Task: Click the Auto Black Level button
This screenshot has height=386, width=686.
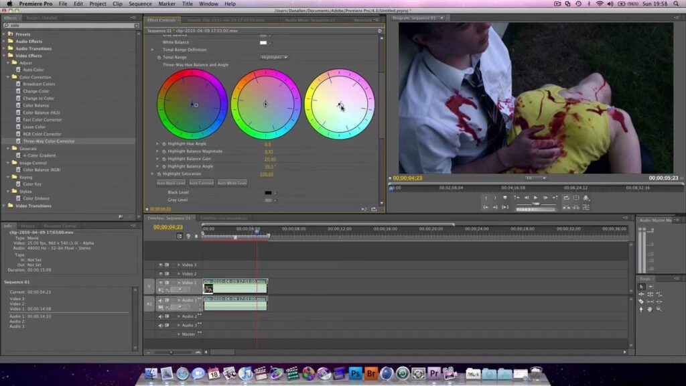Action: point(171,183)
